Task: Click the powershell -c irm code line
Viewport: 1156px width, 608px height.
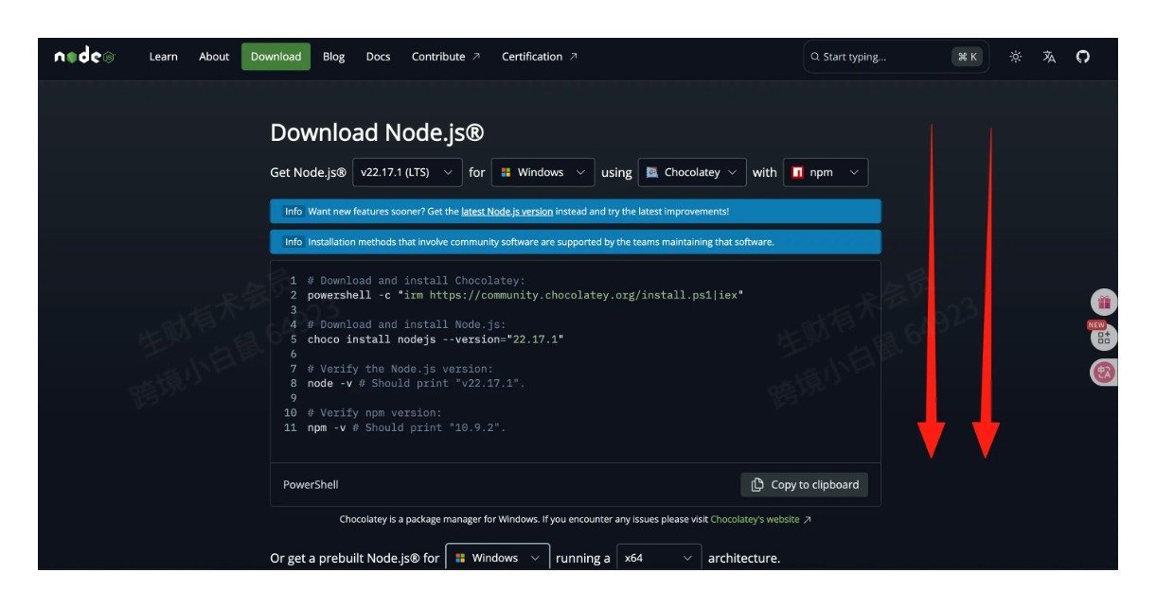Action: [525, 295]
